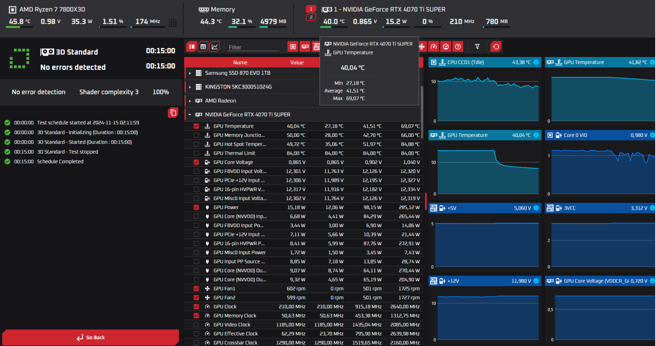Viewport: 656px width, 346px height.
Task: Click the funnel filter icon
Action: 477,46
